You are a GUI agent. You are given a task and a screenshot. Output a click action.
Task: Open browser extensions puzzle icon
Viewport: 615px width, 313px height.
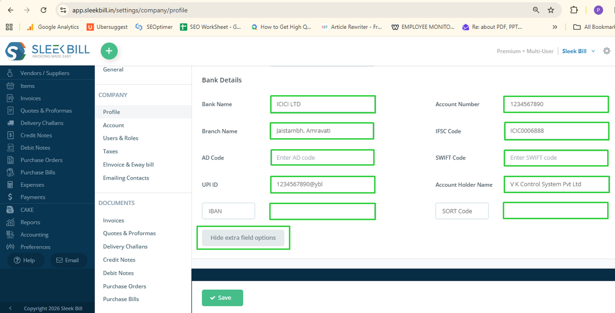[x=574, y=10]
